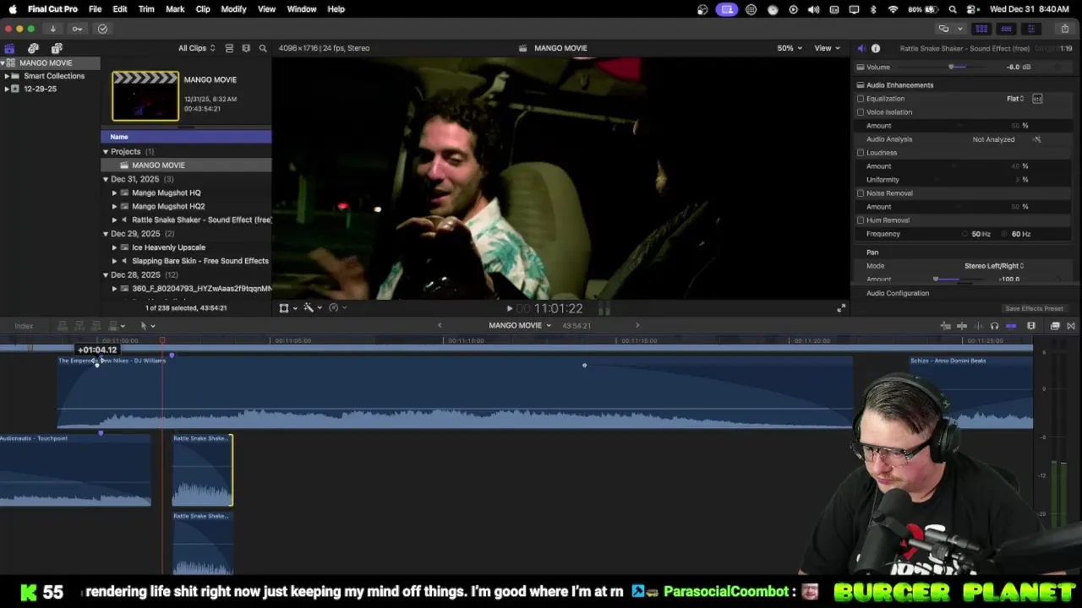Toggle clip appearance filmstrip/list icon
Viewport: 1082px width, 608px height.
click(x=229, y=48)
